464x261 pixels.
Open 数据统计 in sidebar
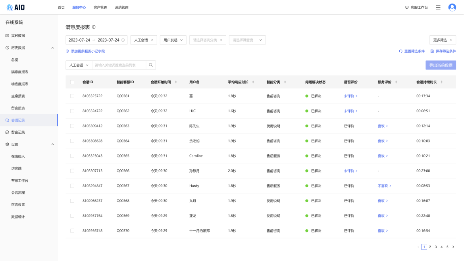point(18,217)
